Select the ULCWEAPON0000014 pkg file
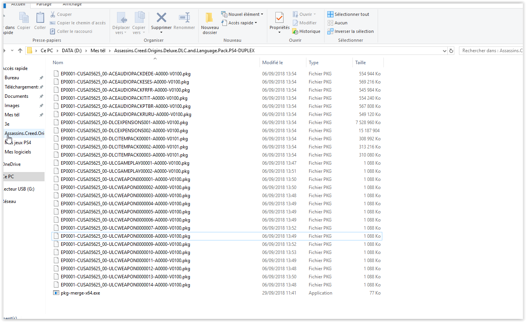Screen dimensions: 526x322 pyautogui.click(x=125, y=285)
